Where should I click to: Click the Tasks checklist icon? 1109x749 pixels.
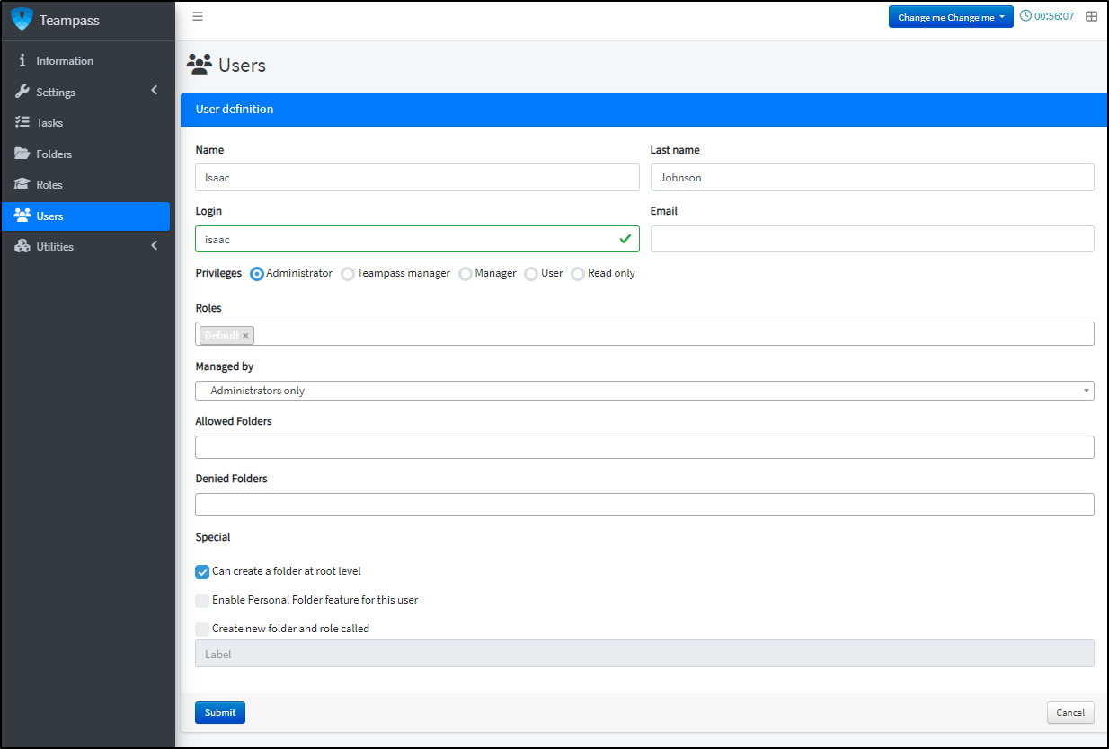tap(22, 122)
